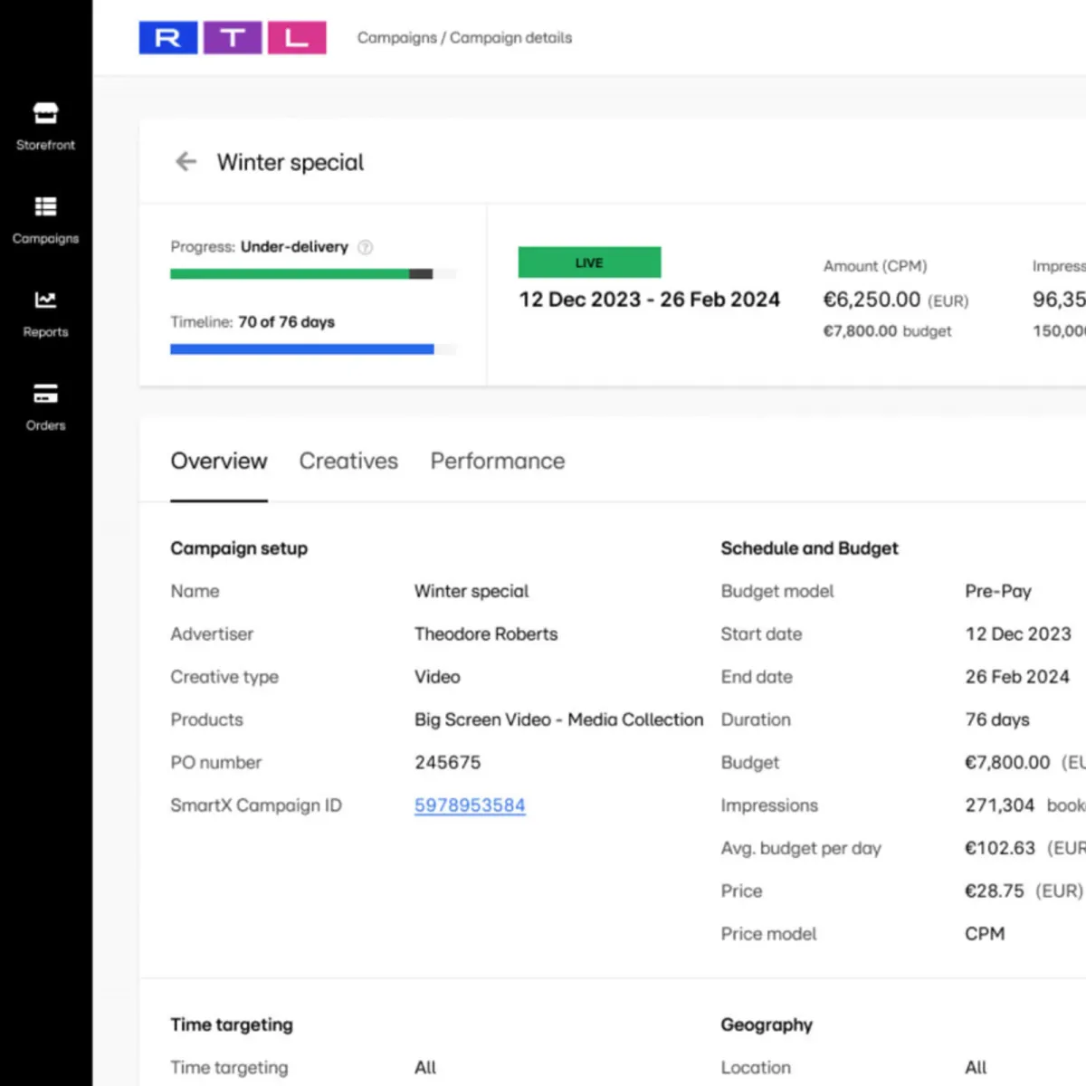
Task: Click the RTL logo
Action: tap(233, 37)
